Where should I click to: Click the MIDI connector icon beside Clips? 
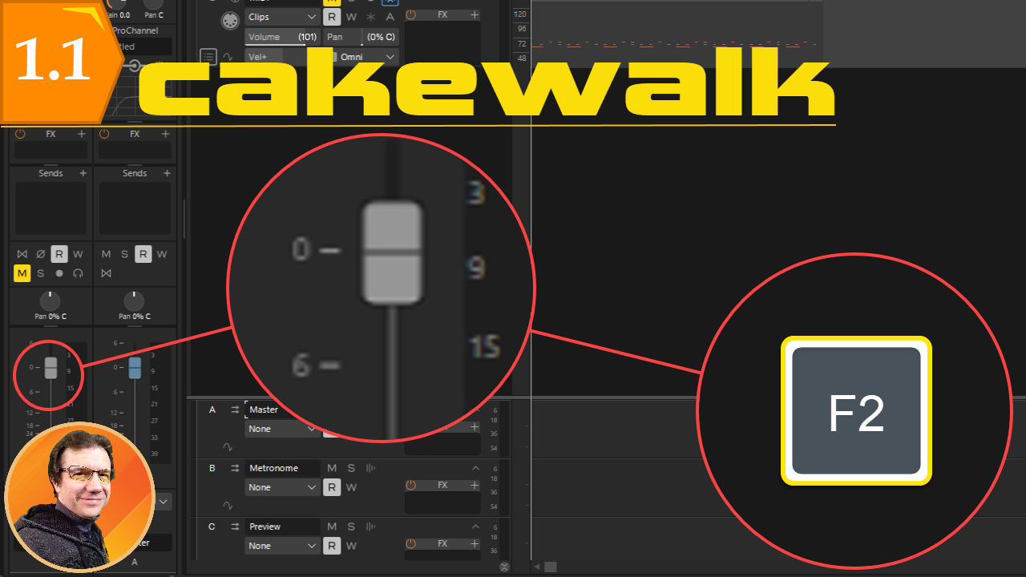tap(230, 20)
